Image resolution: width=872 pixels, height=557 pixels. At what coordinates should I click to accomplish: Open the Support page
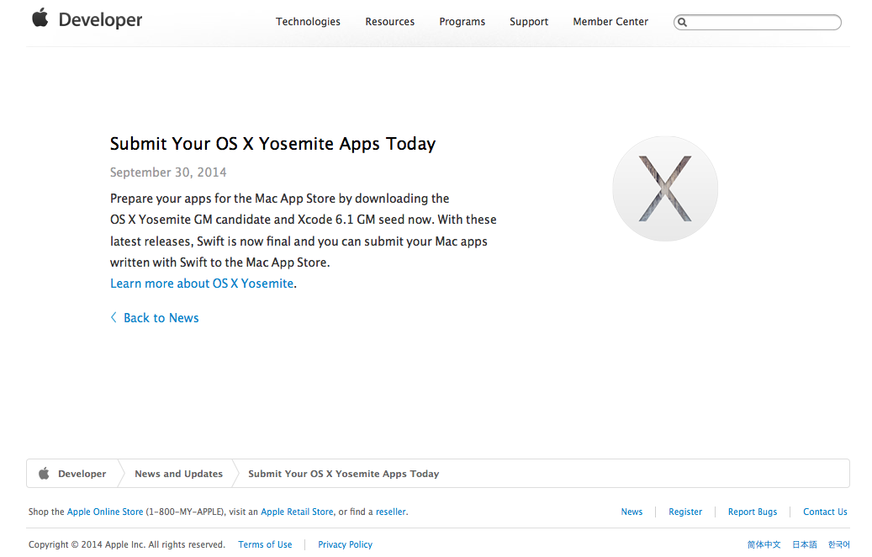(528, 22)
